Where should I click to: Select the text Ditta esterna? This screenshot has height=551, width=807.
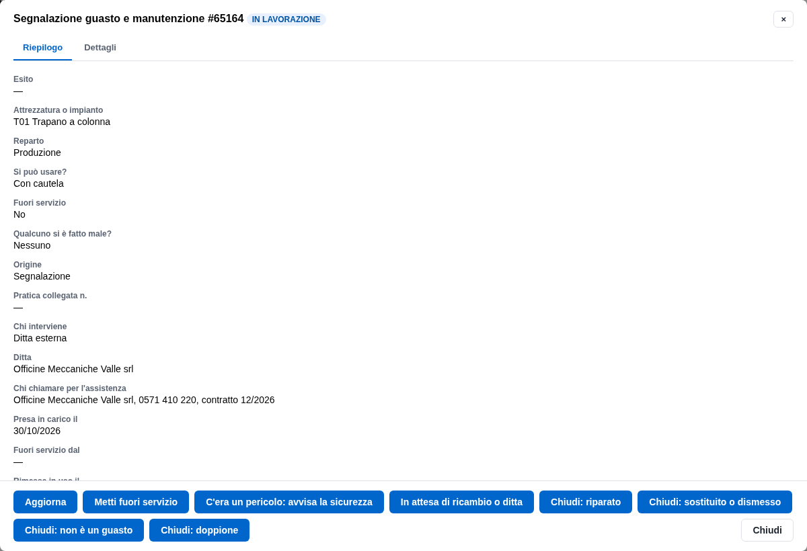[x=40, y=338]
